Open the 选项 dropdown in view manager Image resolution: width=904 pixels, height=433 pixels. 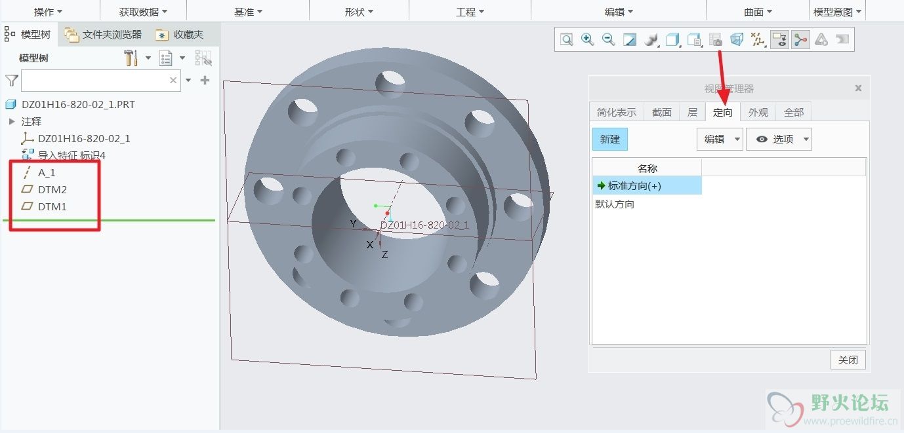[x=779, y=139]
